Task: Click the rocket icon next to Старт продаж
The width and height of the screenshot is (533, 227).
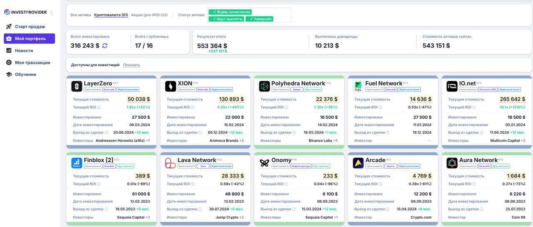Action: coord(9,27)
